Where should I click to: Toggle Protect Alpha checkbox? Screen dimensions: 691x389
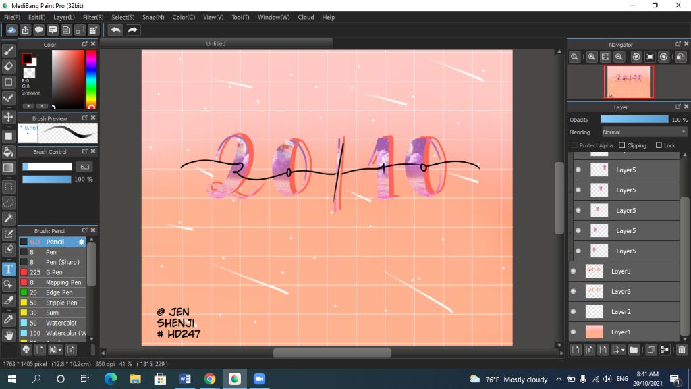(x=574, y=145)
